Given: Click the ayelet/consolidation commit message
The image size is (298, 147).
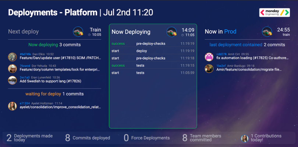Looking at the screenshot, I should 60,107.
